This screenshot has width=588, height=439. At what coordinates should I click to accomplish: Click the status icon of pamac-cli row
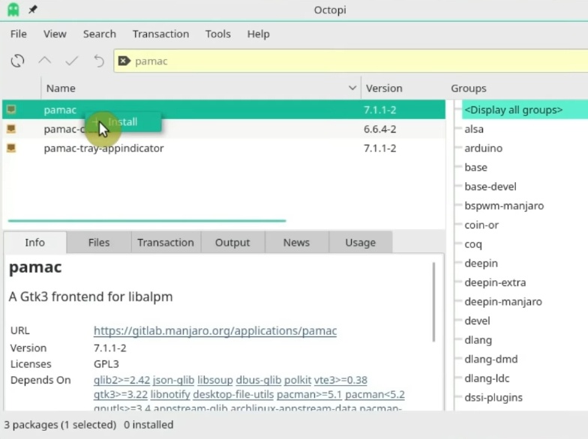[11, 129]
